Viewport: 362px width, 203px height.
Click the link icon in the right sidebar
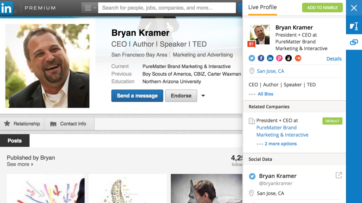coord(354,42)
